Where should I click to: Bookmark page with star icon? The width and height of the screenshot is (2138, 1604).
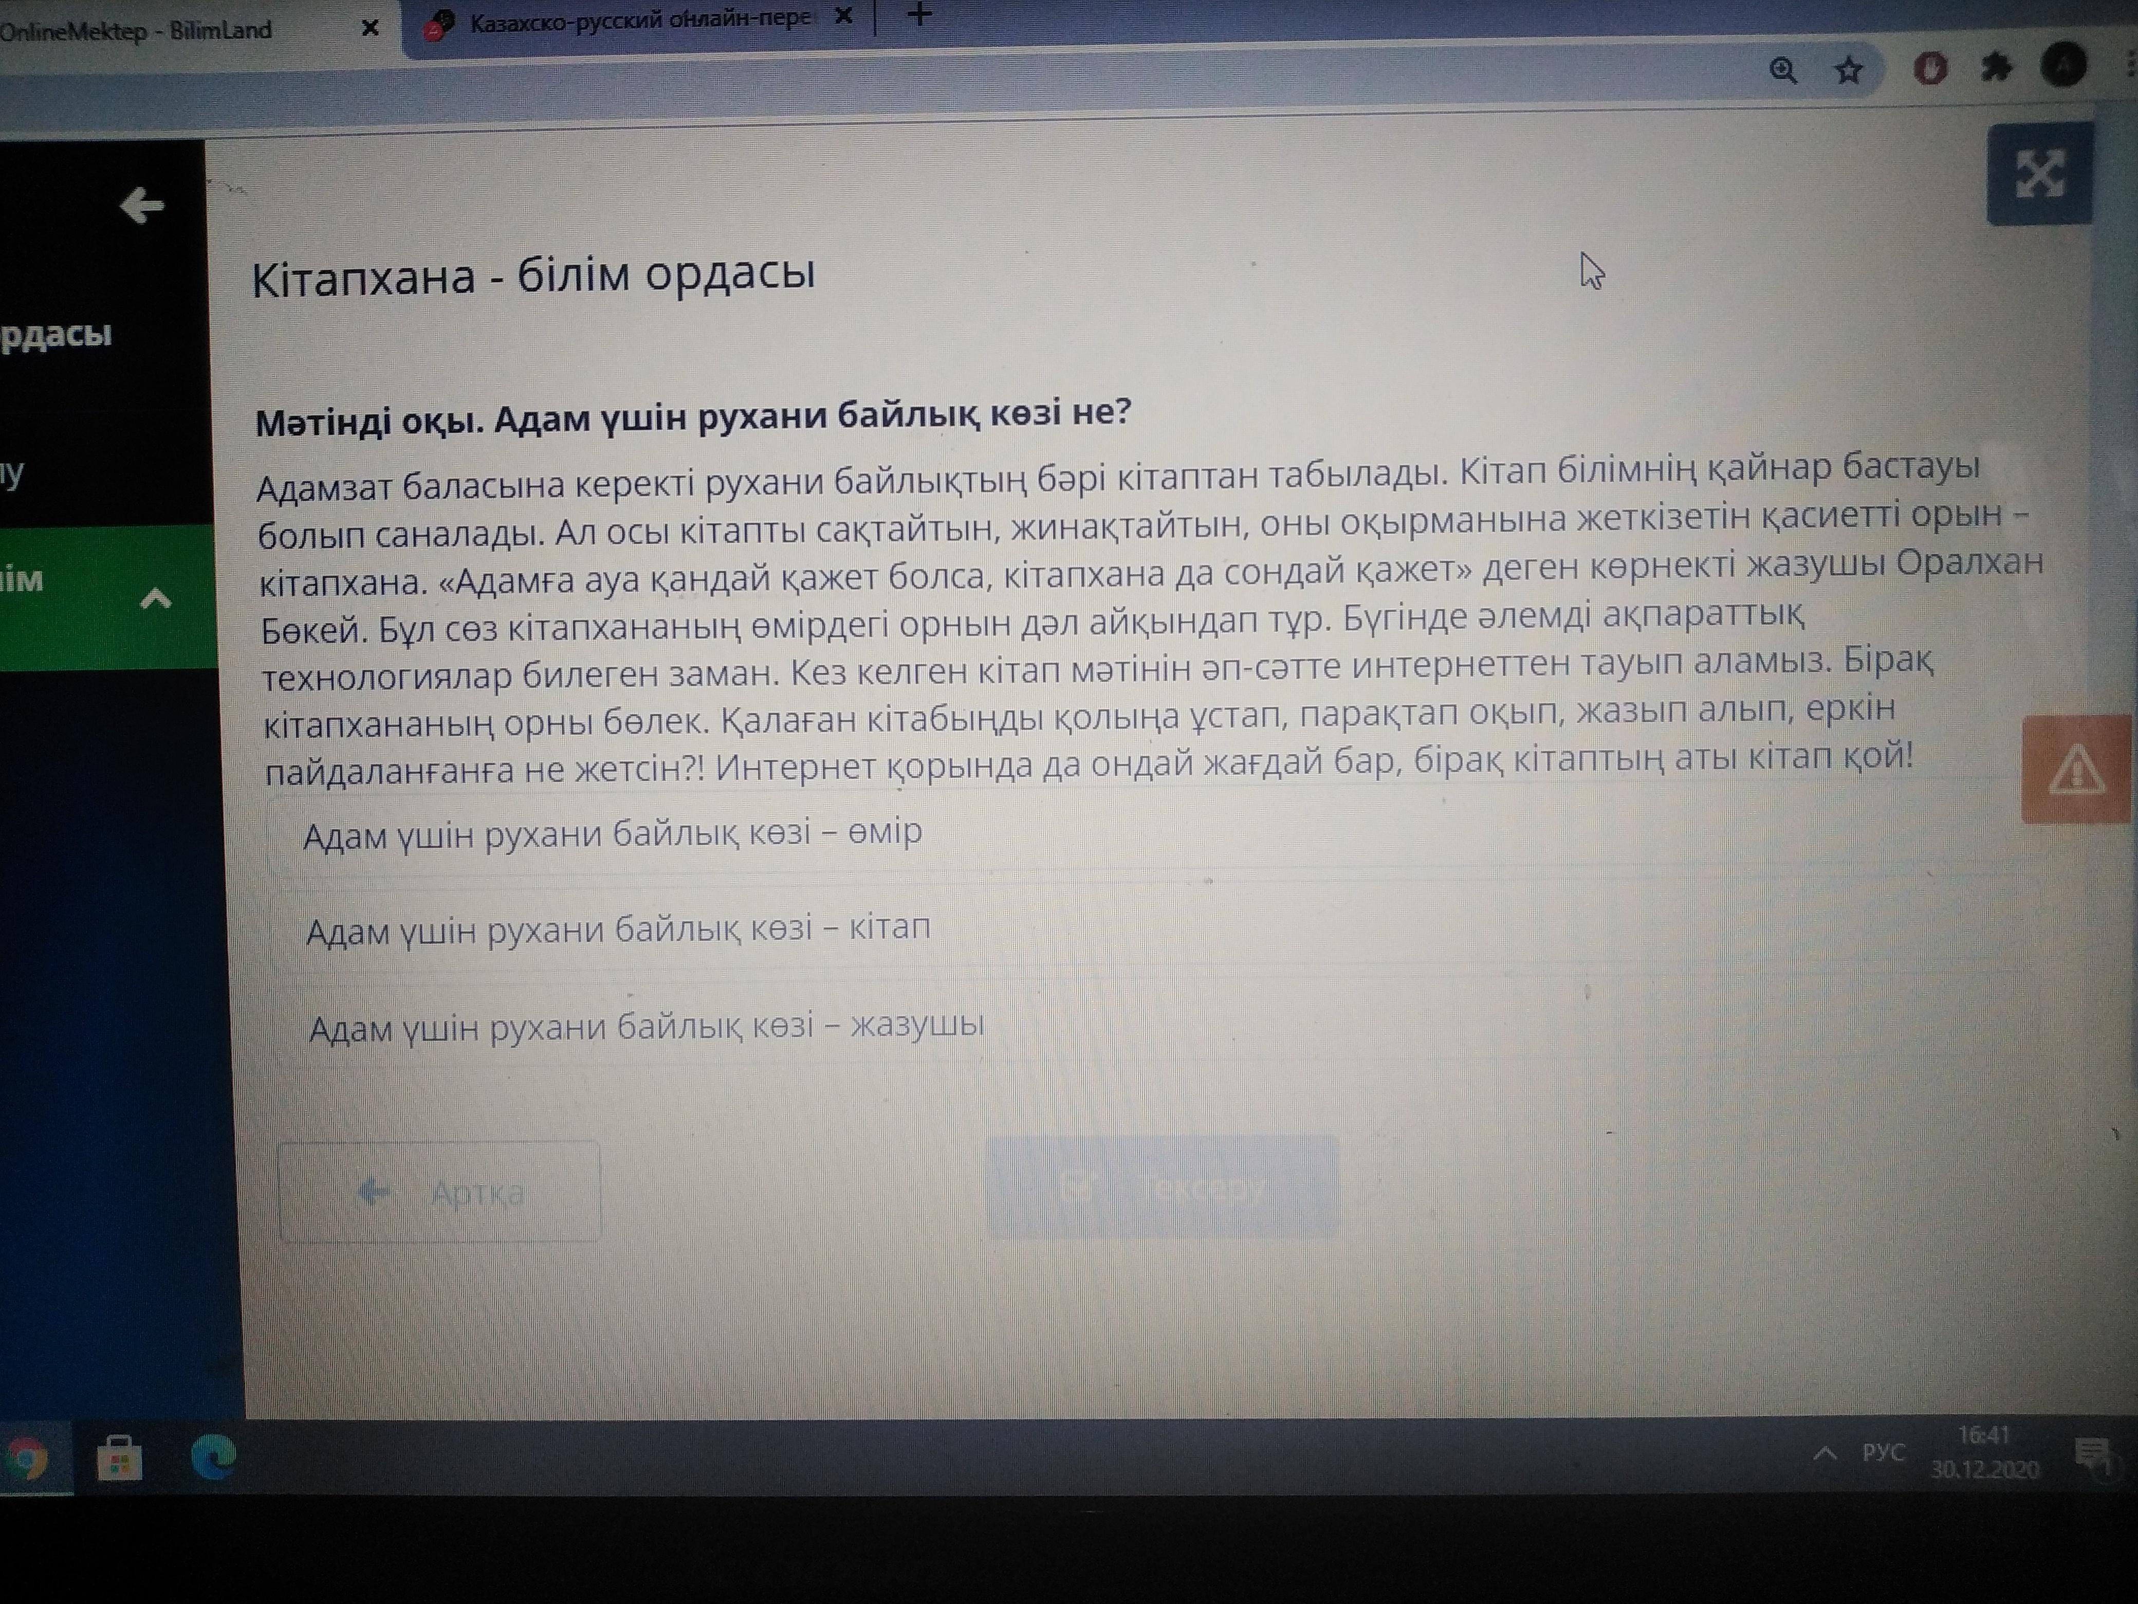coord(1849,69)
